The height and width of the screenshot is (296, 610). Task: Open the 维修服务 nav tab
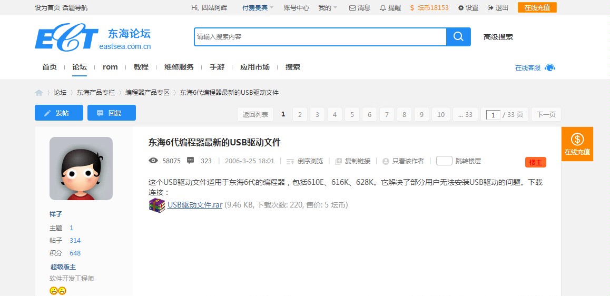[x=179, y=67]
